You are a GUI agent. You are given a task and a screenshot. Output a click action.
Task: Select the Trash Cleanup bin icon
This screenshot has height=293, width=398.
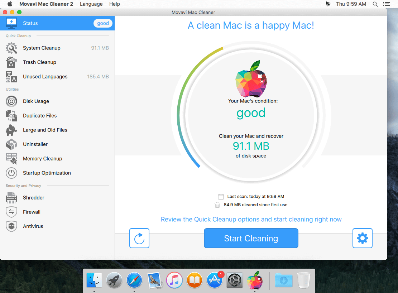pyautogui.click(x=11, y=62)
